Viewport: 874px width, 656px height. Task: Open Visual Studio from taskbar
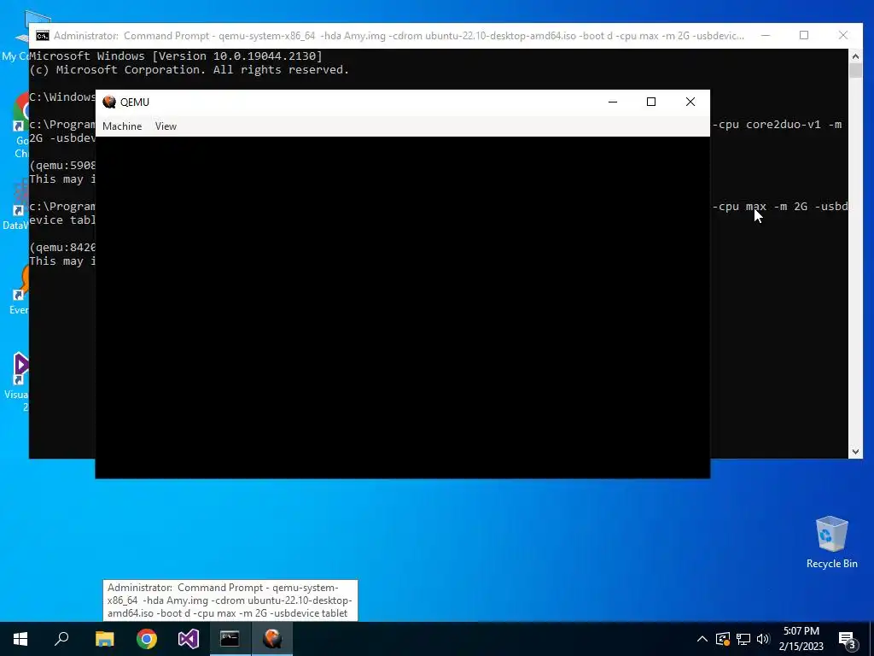[189, 639]
